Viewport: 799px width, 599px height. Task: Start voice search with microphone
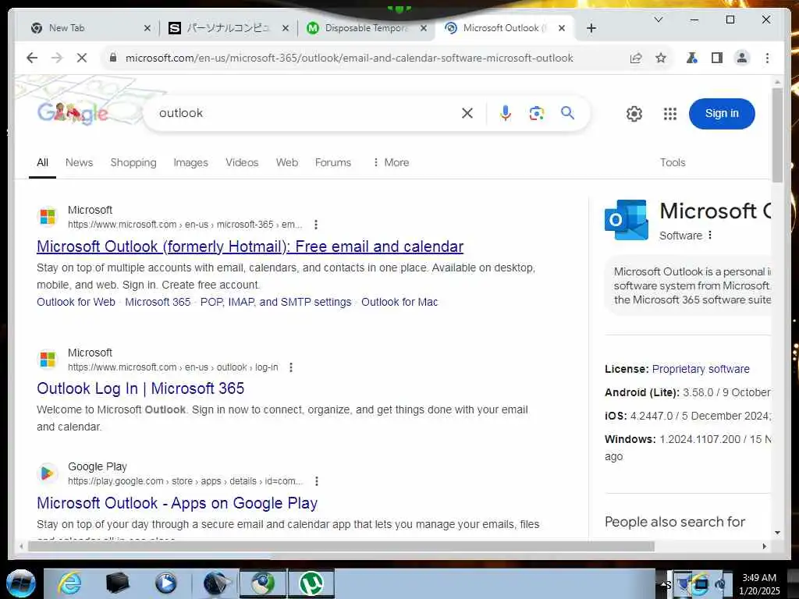(x=505, y=113)
